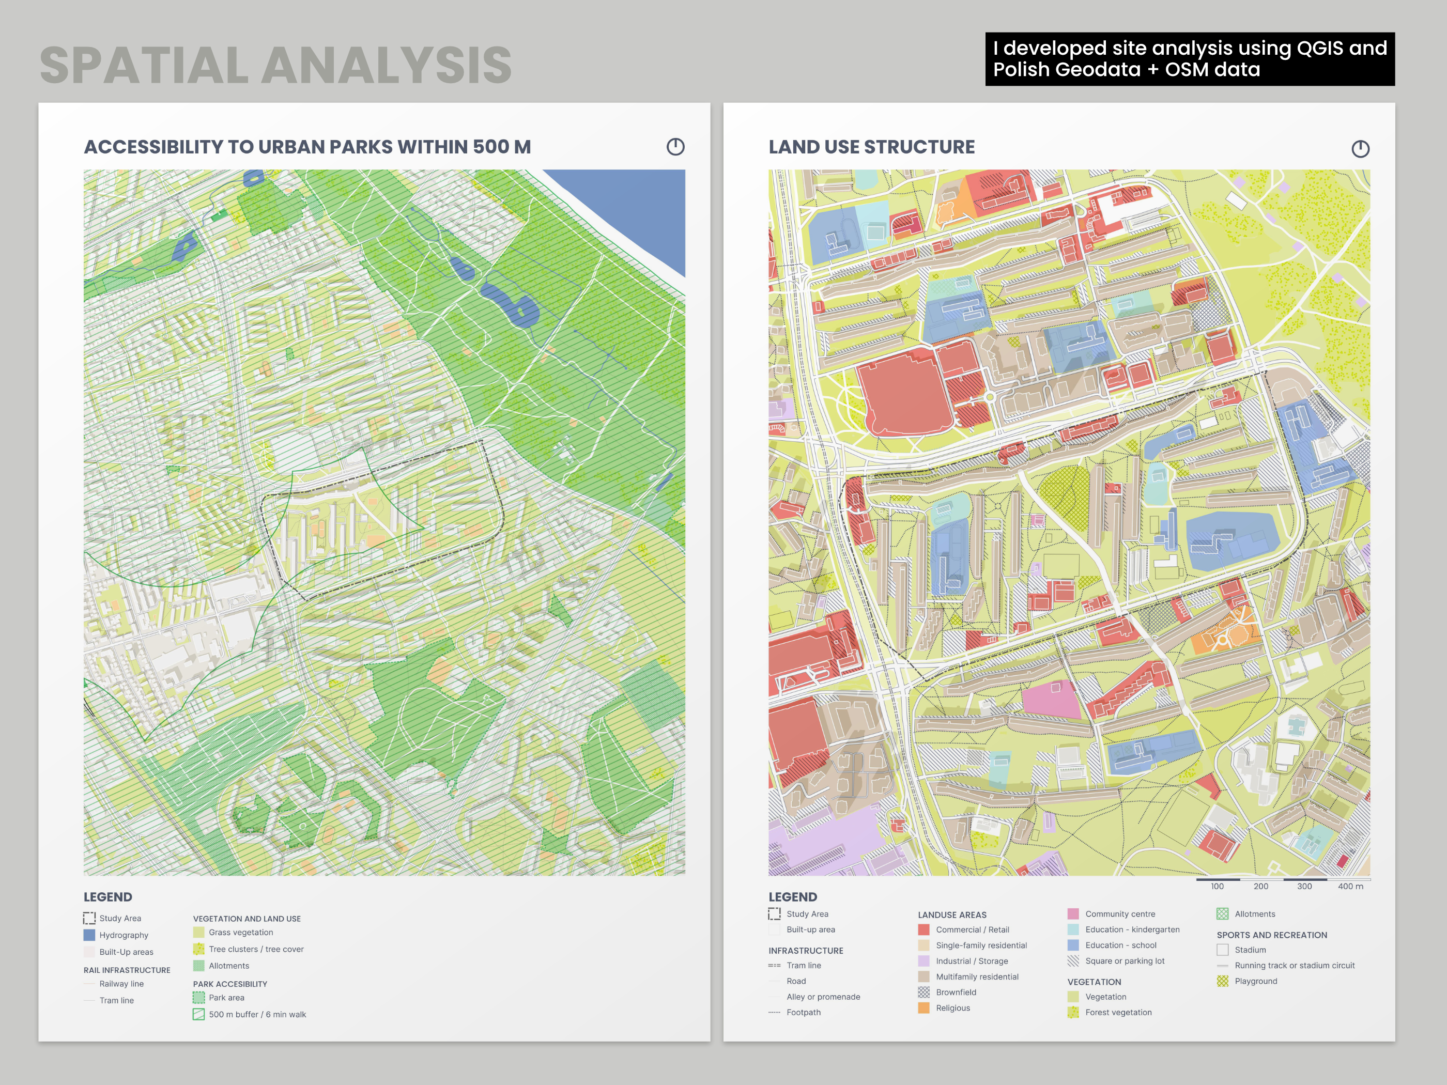Click the Brownfield crosshatch legend icon
The image size is (1447, 1085).
click(x=923, y=992)
